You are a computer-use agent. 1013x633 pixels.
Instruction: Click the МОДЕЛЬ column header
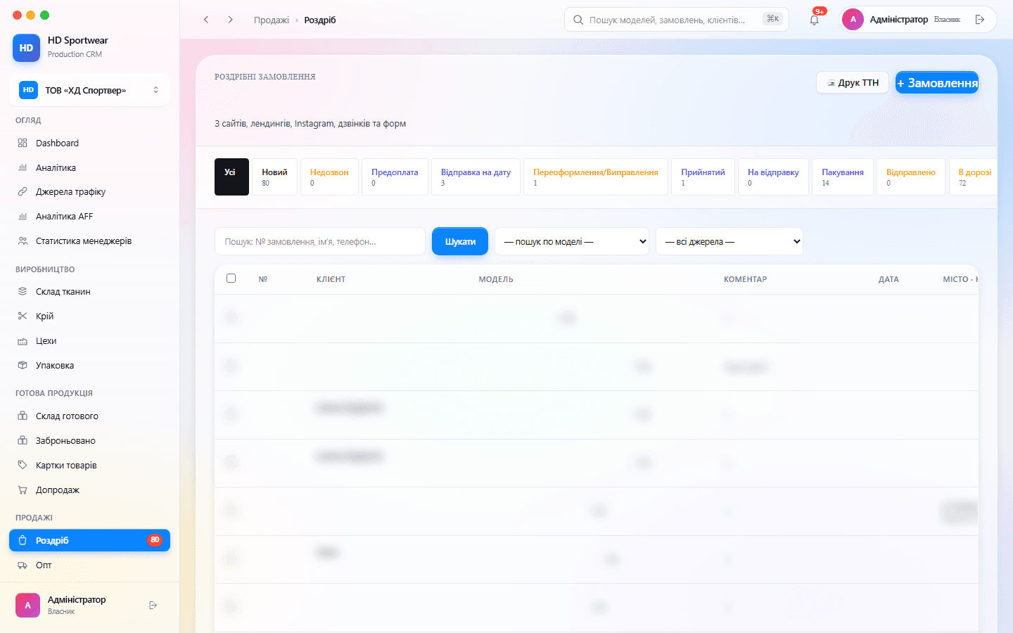[496, 279]
